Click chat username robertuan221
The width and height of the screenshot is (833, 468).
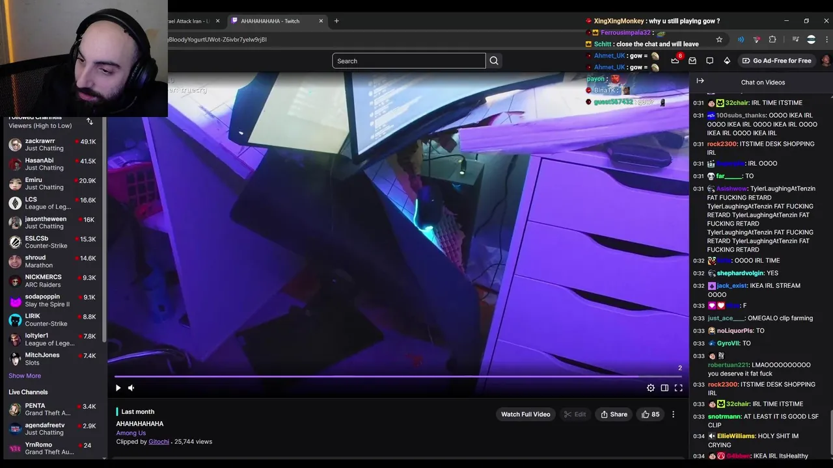[728, 365]
